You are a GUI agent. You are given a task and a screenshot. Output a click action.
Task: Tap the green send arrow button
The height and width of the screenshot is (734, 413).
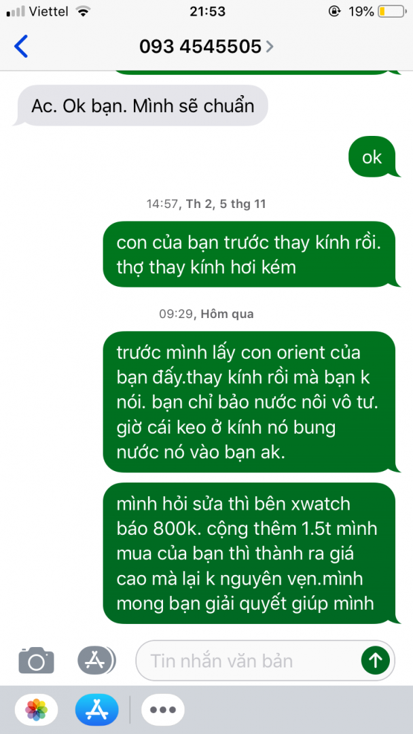375,661
